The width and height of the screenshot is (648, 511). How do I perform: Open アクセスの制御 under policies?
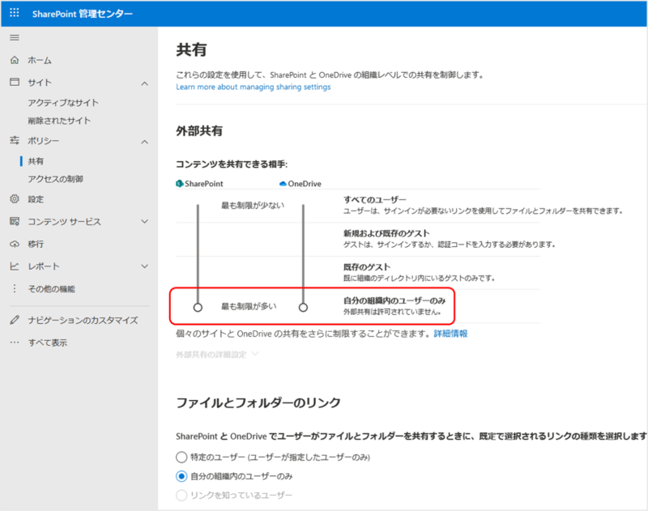coord(55,179)
